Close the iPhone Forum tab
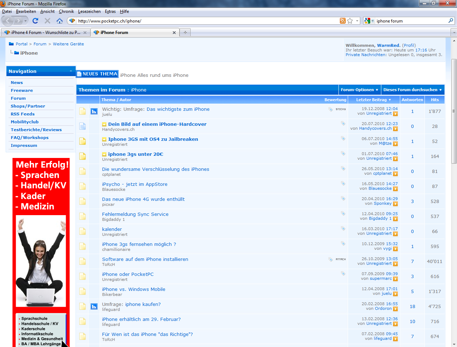 pos(174,33)
